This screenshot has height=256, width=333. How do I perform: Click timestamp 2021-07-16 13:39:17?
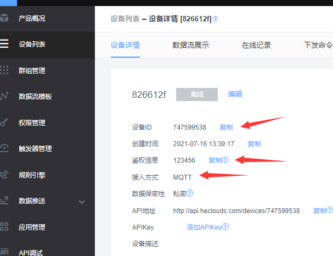[204, 144]
